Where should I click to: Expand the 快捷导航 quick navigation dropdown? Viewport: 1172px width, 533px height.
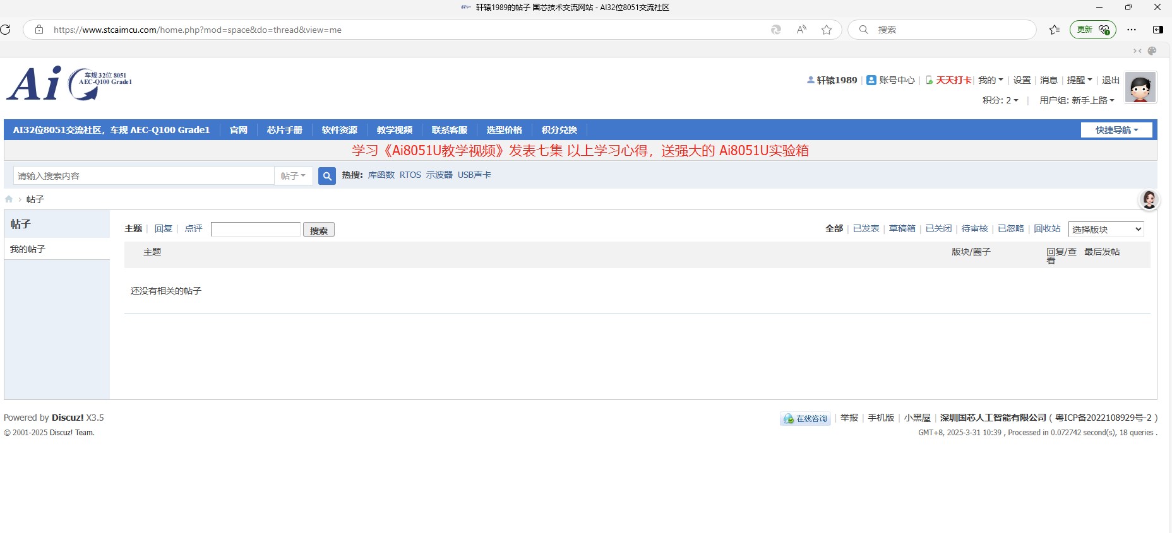coord(1116,130)
